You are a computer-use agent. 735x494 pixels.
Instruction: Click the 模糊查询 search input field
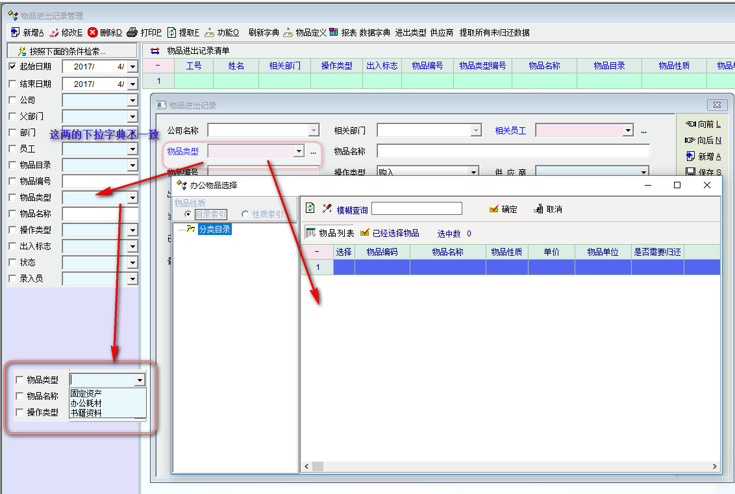pyautogui.click(x=416, y=209)
